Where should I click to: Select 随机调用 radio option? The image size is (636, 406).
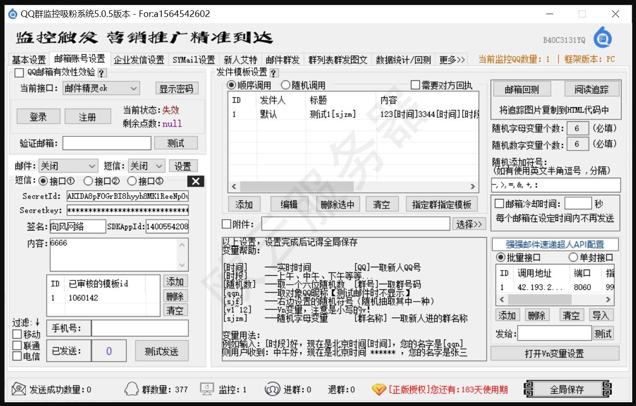pyautogui.click(x=285, y=85)
